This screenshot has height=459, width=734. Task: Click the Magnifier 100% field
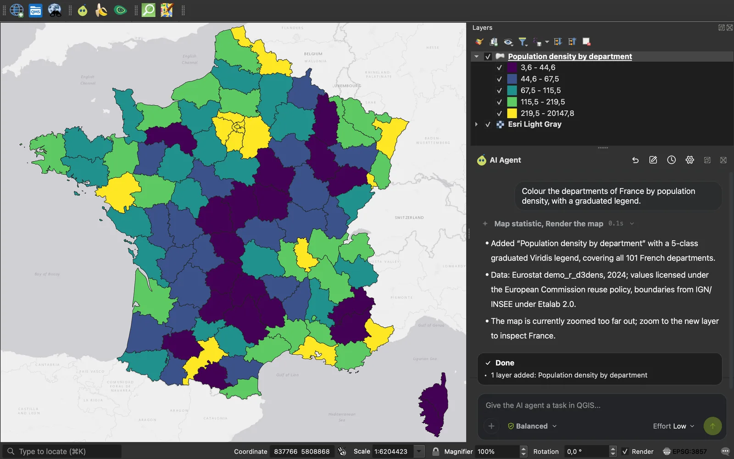(497, 452)
